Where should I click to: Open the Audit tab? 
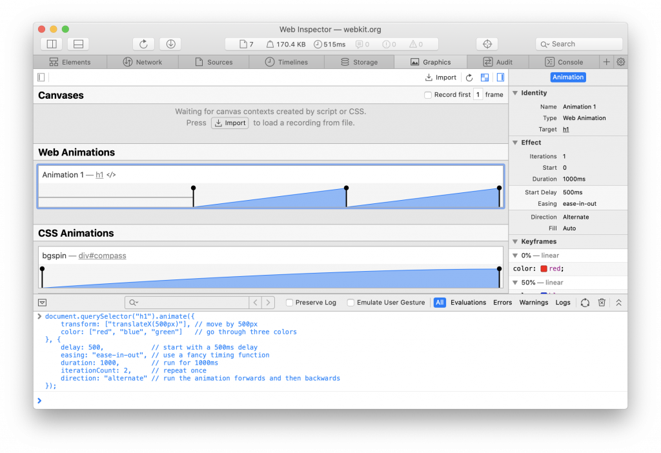tap(498, 62)
